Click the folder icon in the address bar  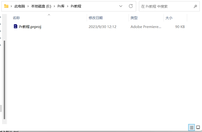point(6,6)
